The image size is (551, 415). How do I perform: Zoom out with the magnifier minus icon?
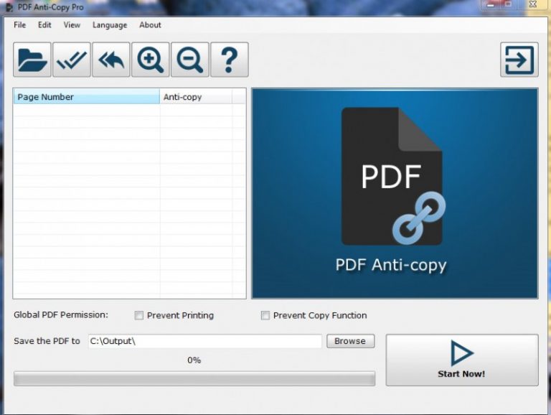(x=189, y=60)
